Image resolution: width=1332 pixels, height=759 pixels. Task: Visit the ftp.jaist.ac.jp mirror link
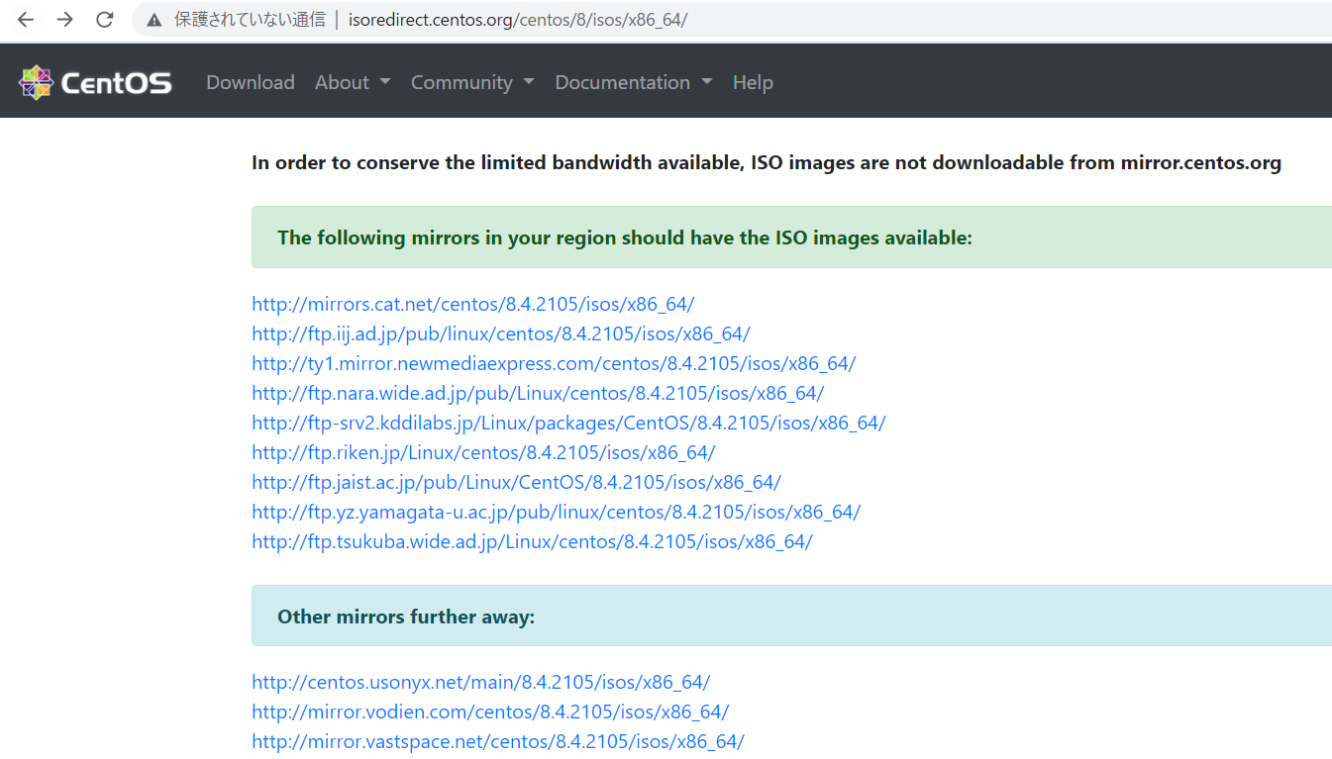point(516,482)
